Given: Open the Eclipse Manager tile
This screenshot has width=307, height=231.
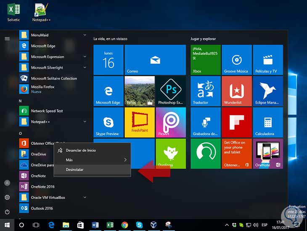Looking at the screenshot, I should 268,91.
